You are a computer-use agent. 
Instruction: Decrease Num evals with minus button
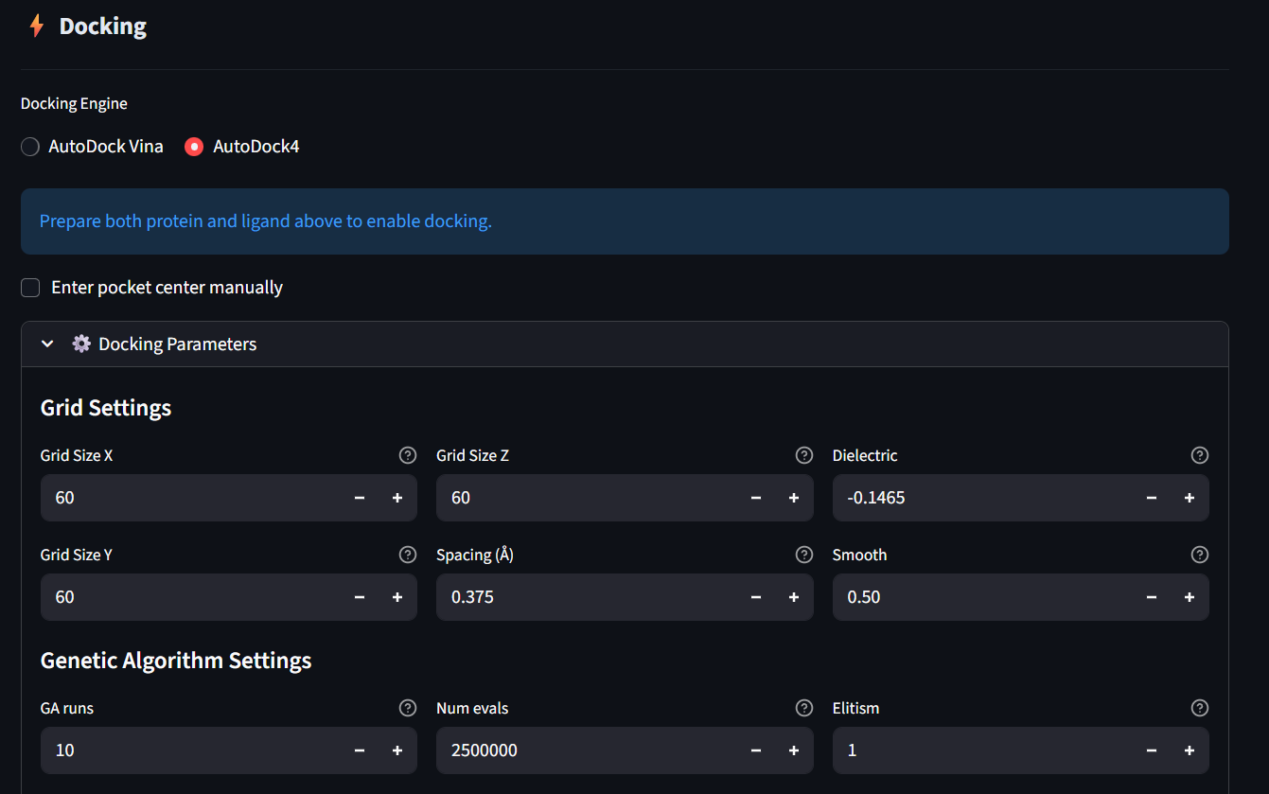[x=756, y=750]
